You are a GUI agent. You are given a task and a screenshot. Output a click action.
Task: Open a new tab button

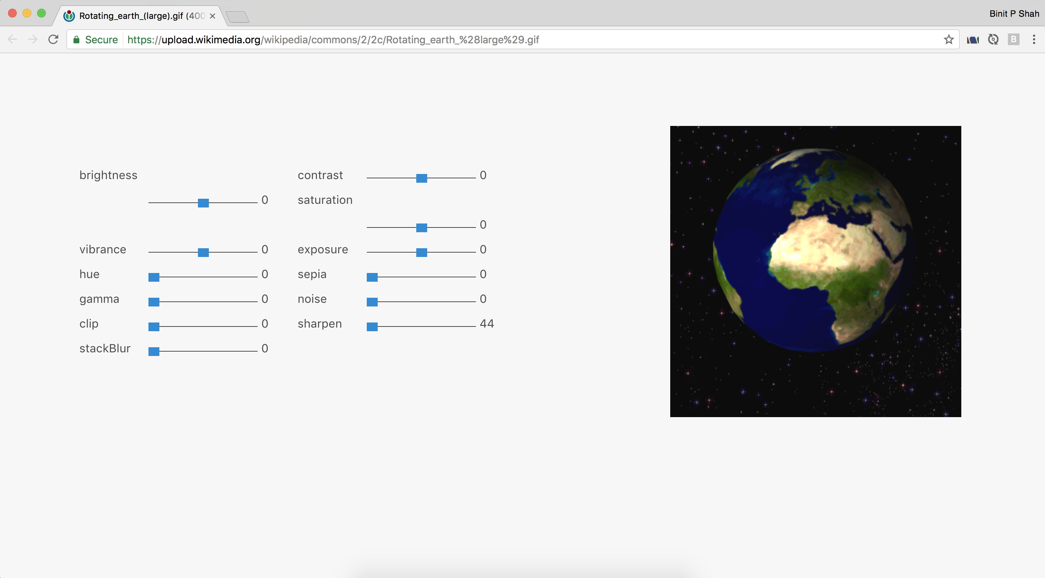coord(237,17)
